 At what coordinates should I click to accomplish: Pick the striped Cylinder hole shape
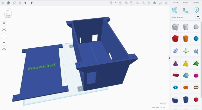pyautogui.click(x=186, y=27)
